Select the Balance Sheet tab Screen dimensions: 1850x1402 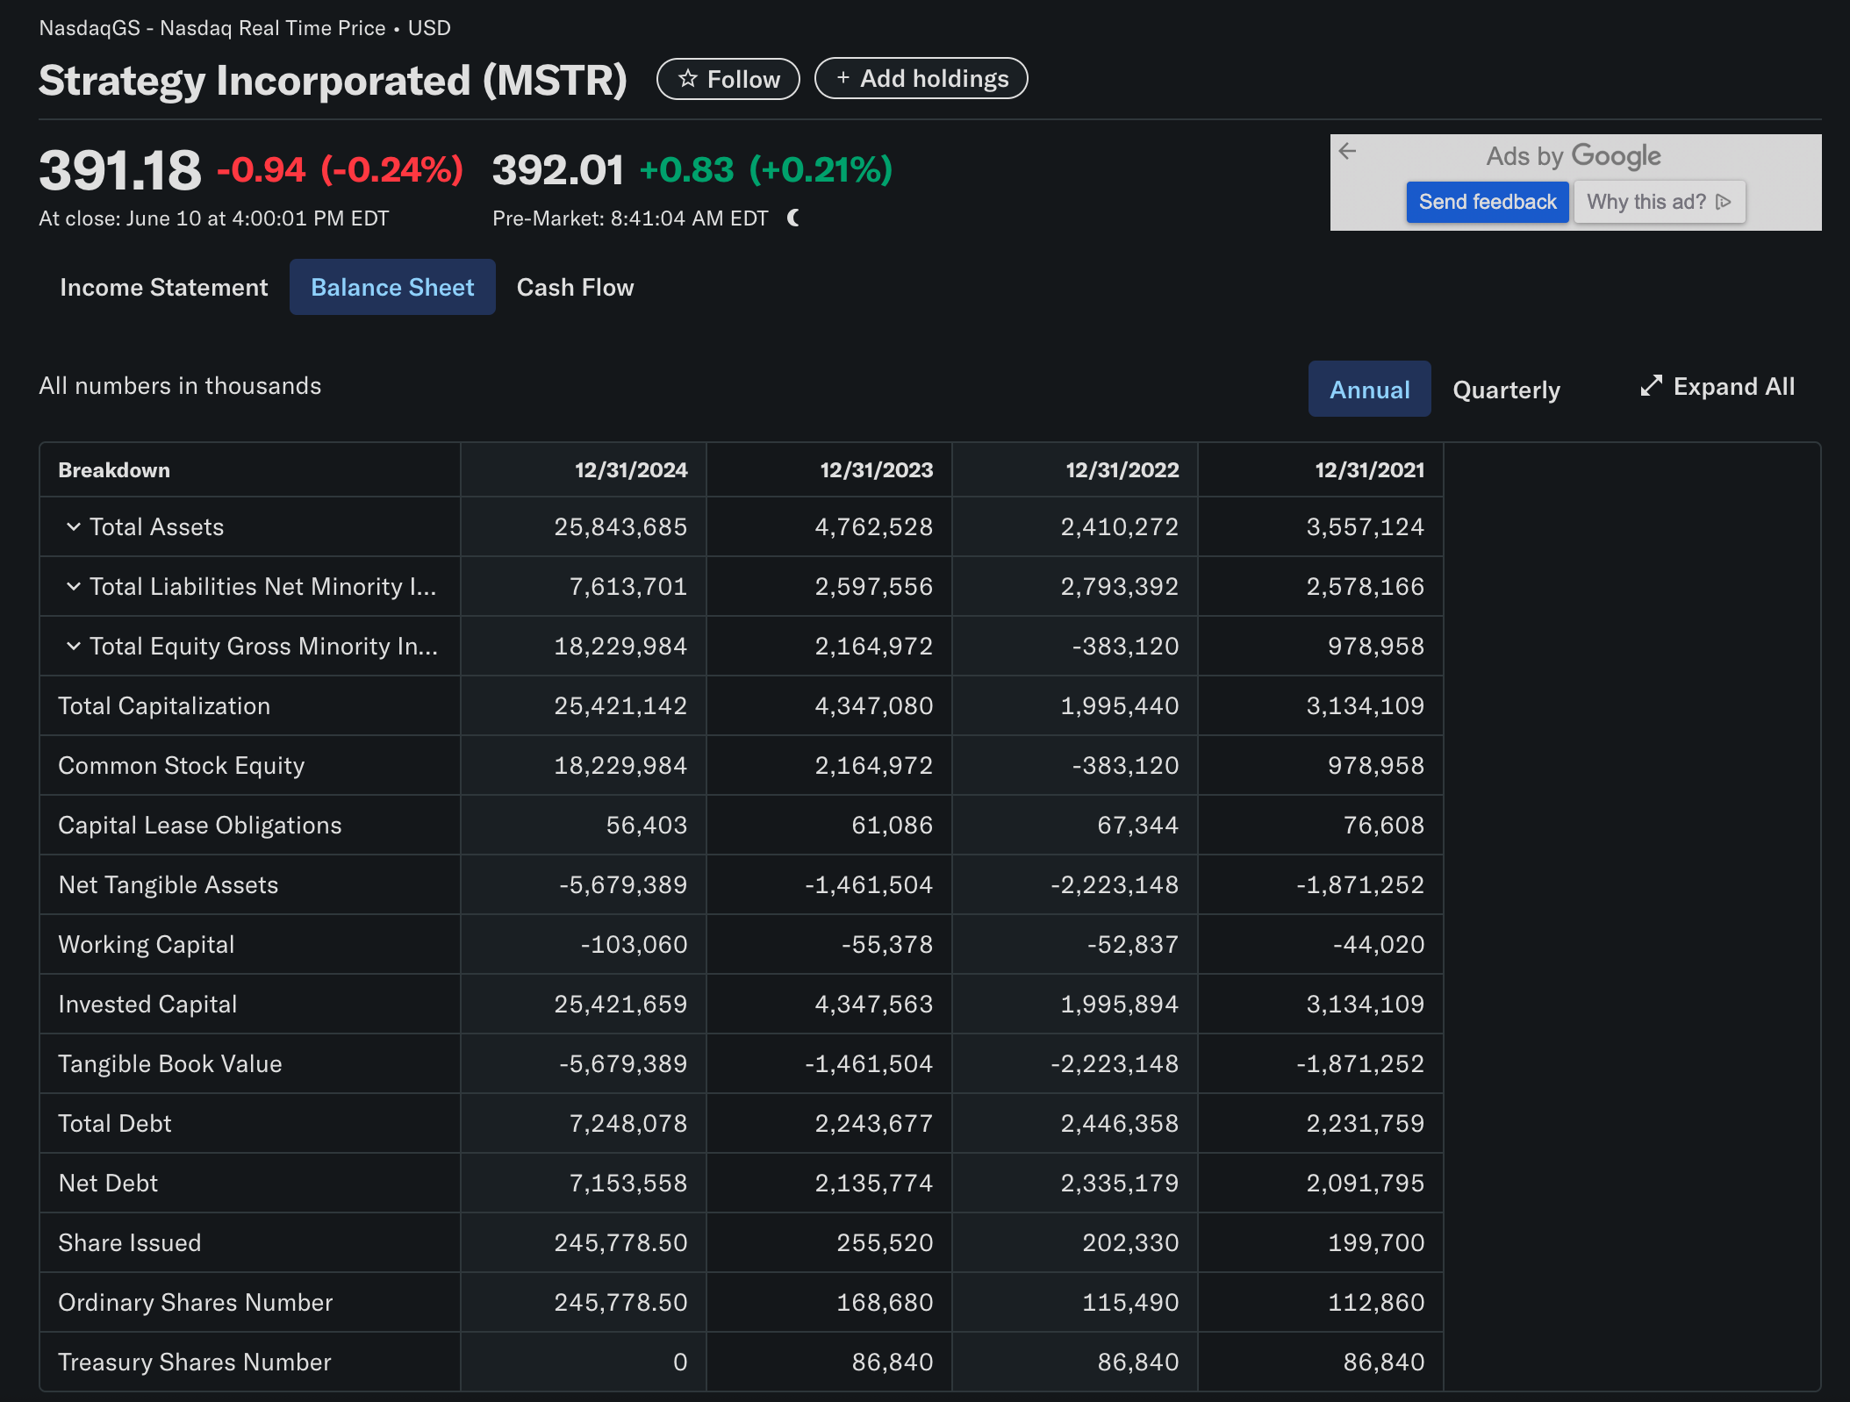(x=392, y=287)
